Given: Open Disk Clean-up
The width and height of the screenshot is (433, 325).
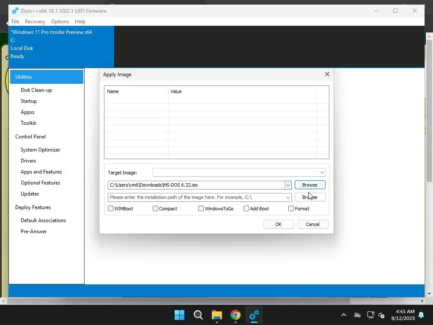Looking at the screenshot, I should (x=36, y=90).
